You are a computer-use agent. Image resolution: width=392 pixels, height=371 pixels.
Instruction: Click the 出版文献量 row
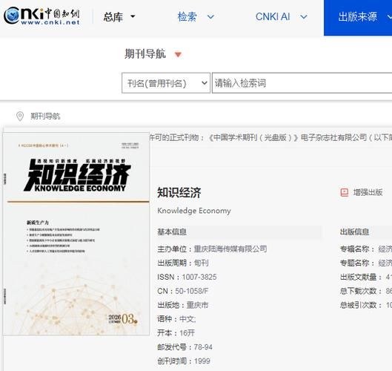[x=366, y=277]
